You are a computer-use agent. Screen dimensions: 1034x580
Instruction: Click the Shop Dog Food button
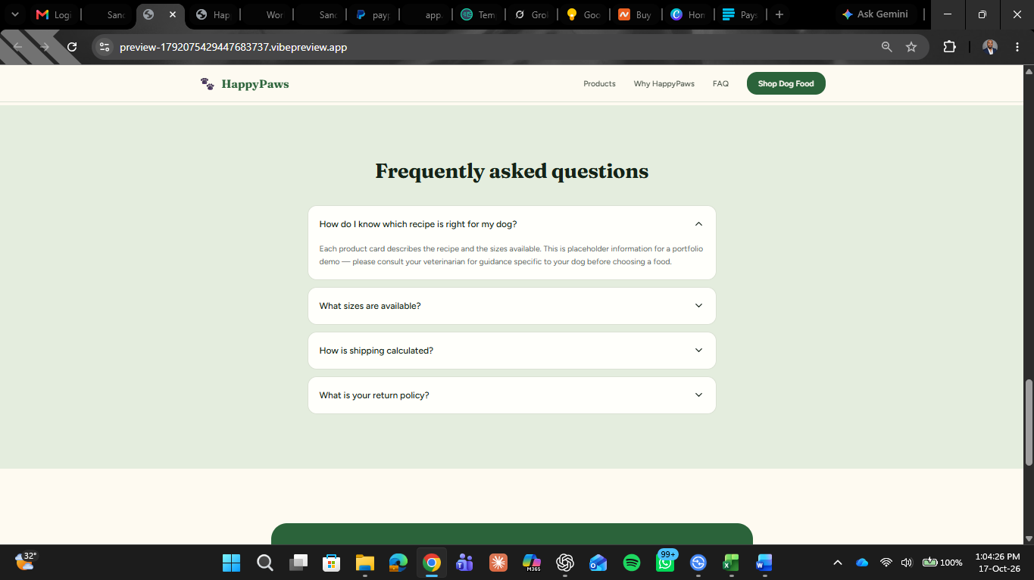786,83
